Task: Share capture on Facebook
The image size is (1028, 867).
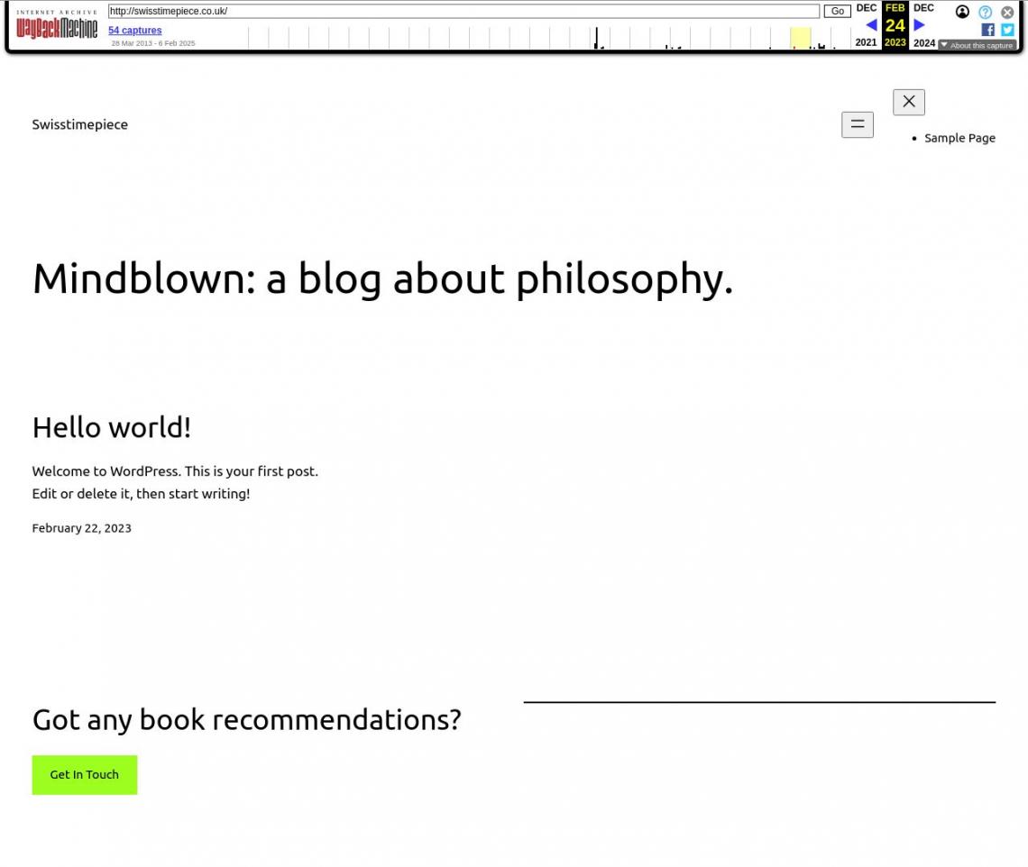Action: point(987,30)
